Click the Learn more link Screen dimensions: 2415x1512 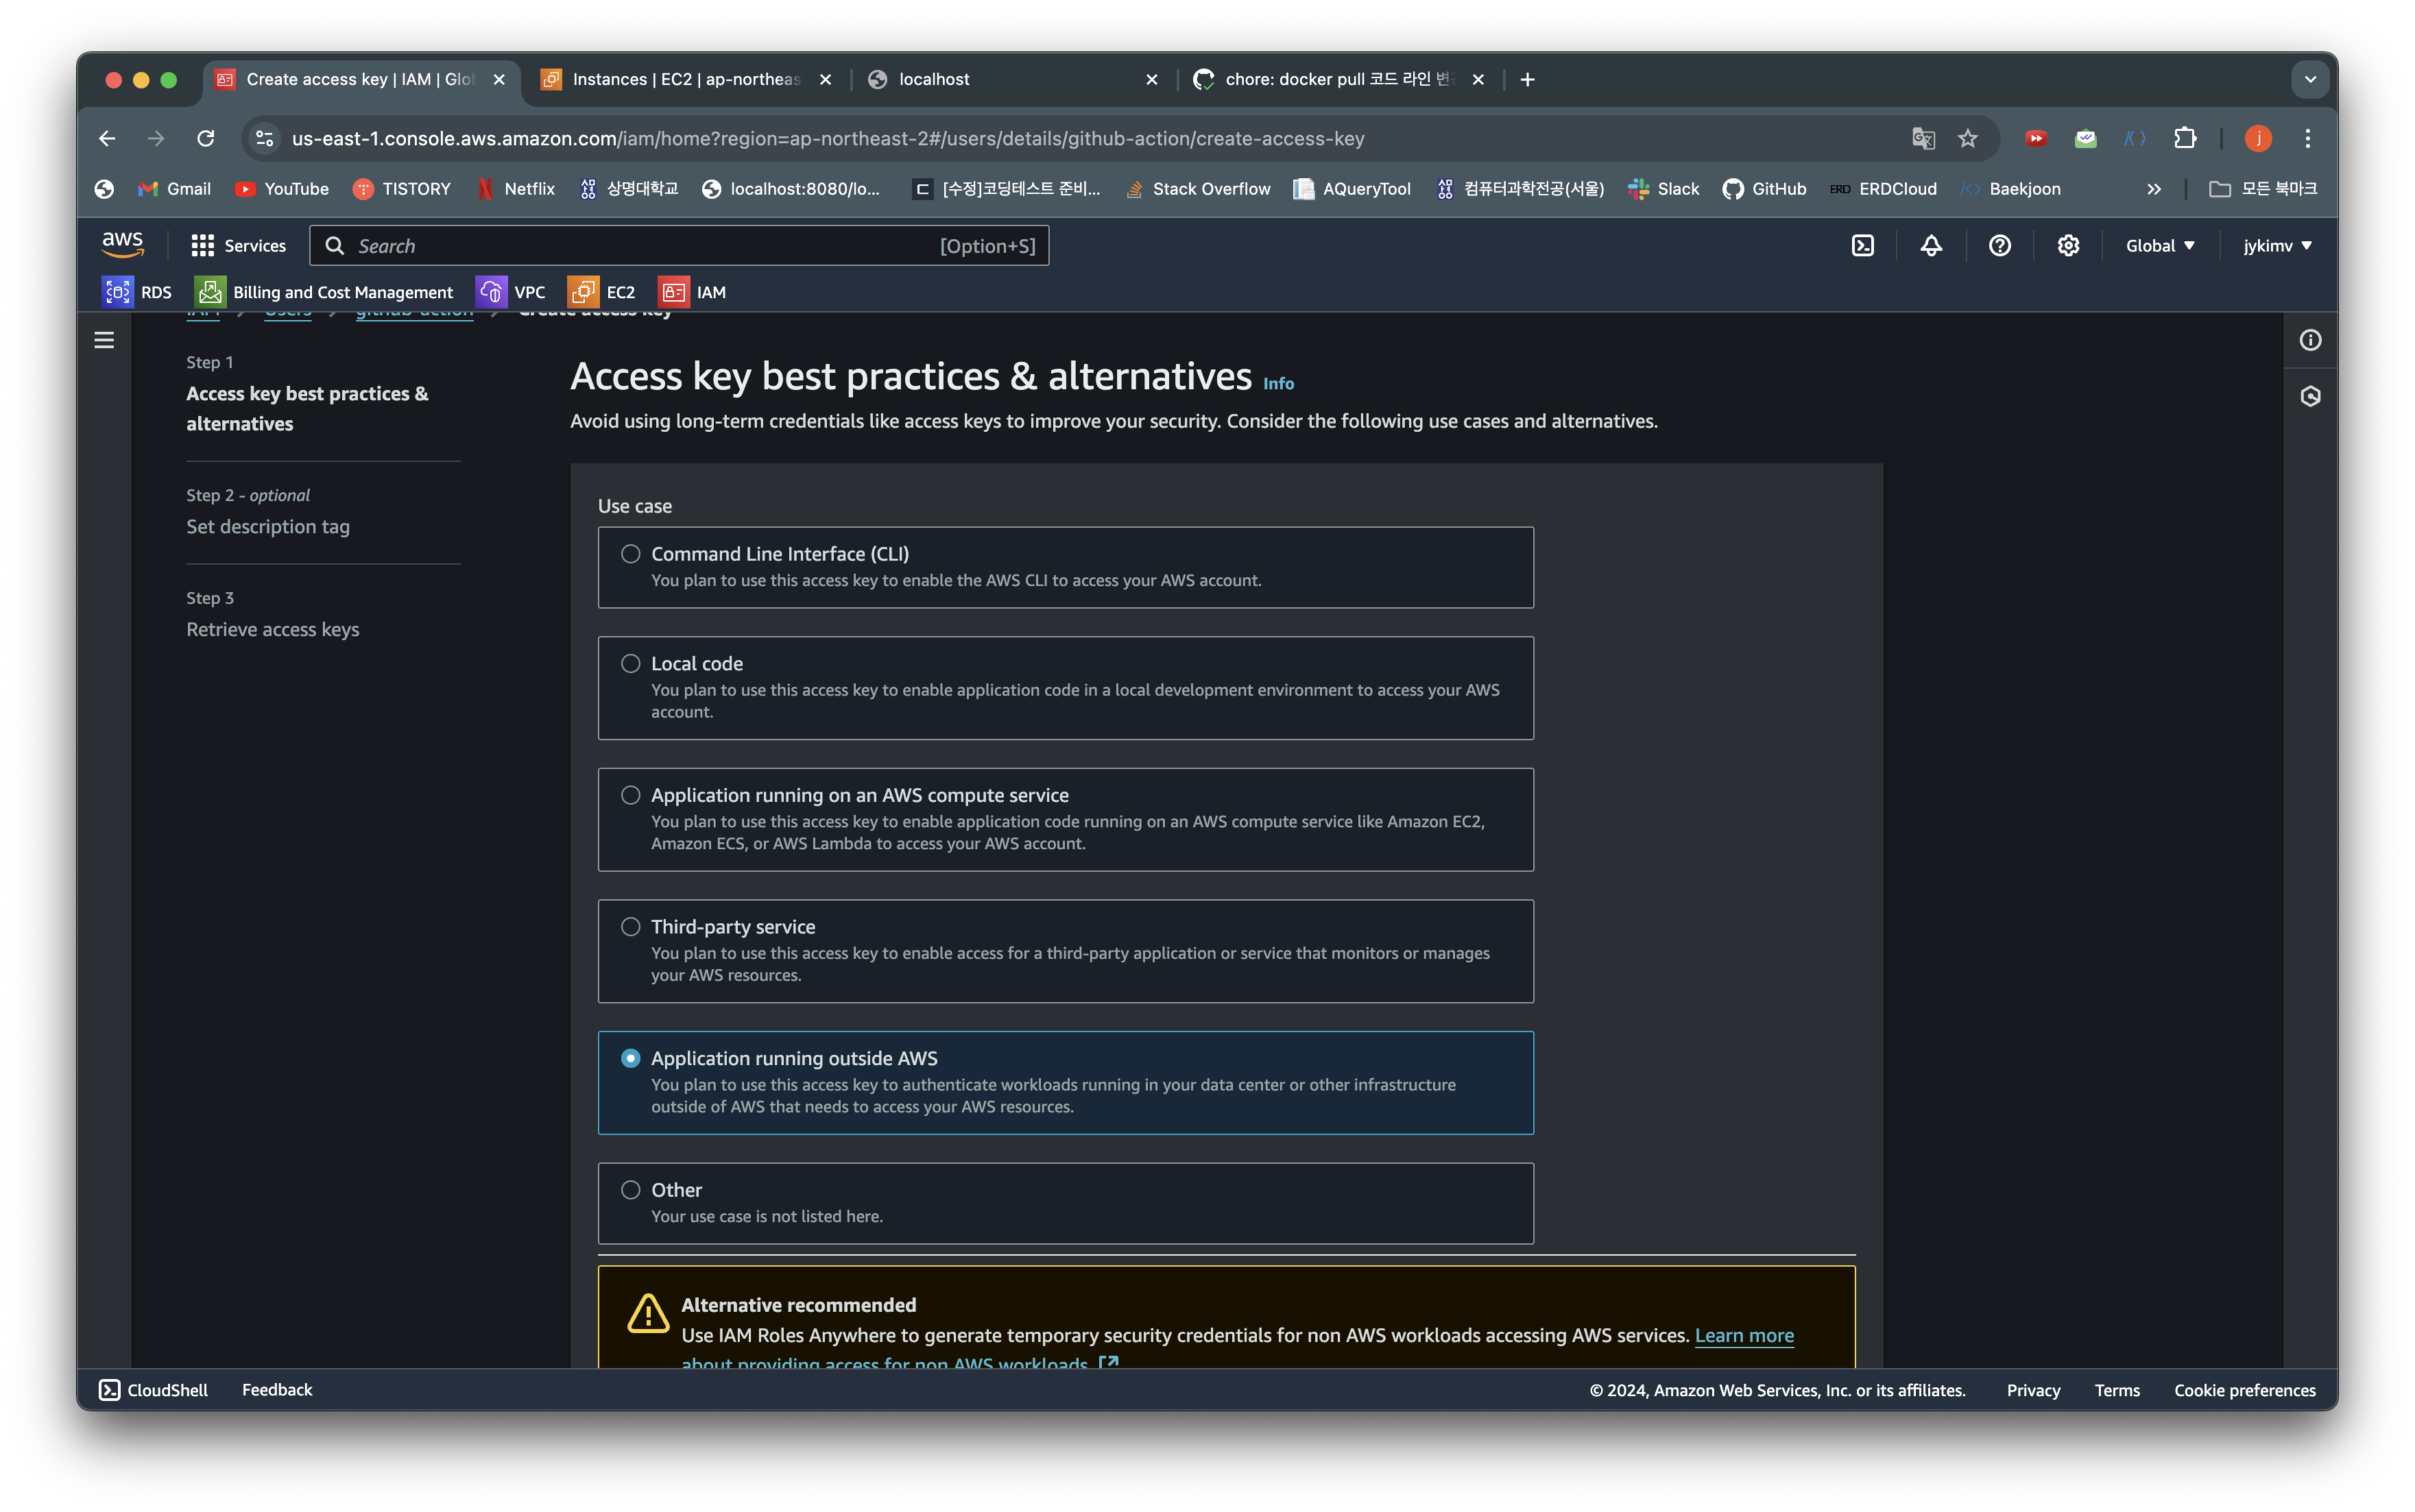[x=1744, y=1336]
